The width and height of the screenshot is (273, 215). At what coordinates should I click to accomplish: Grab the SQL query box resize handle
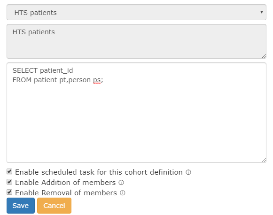tap(264, 160)
